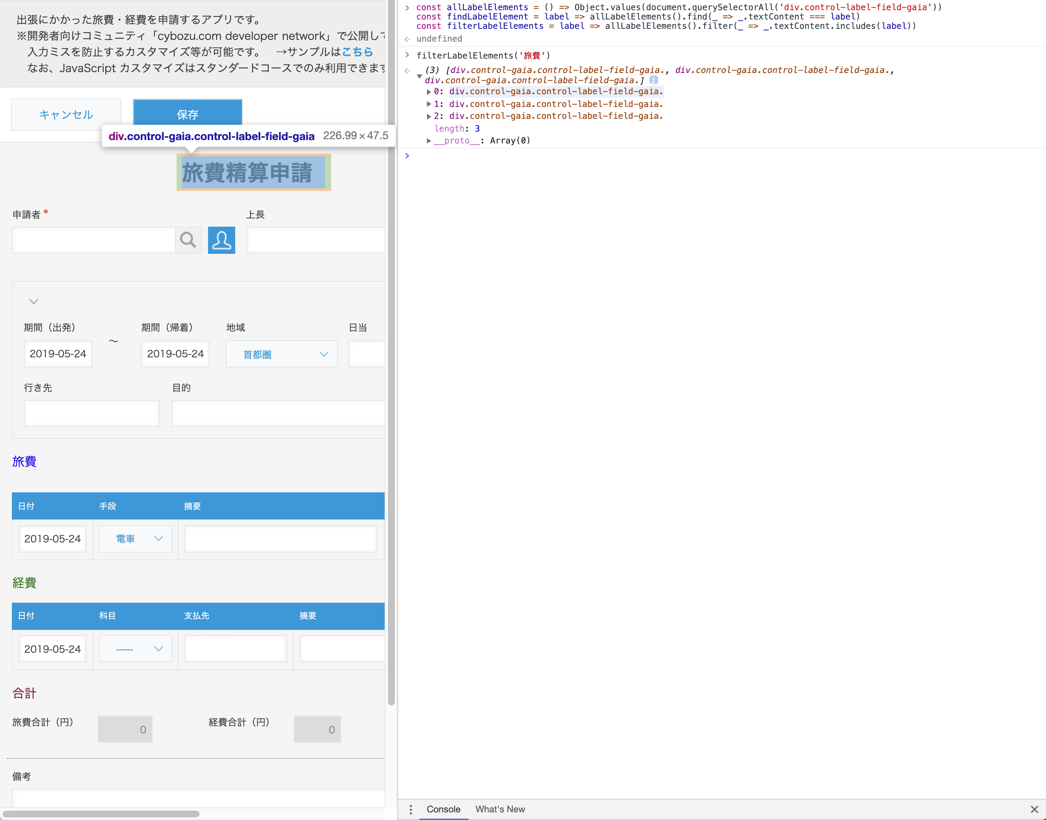Open the 科目 dropdown in 経費 table
Image resolution: width=1046 pixels, height=820 pixels.
click(x=135, y=649)
